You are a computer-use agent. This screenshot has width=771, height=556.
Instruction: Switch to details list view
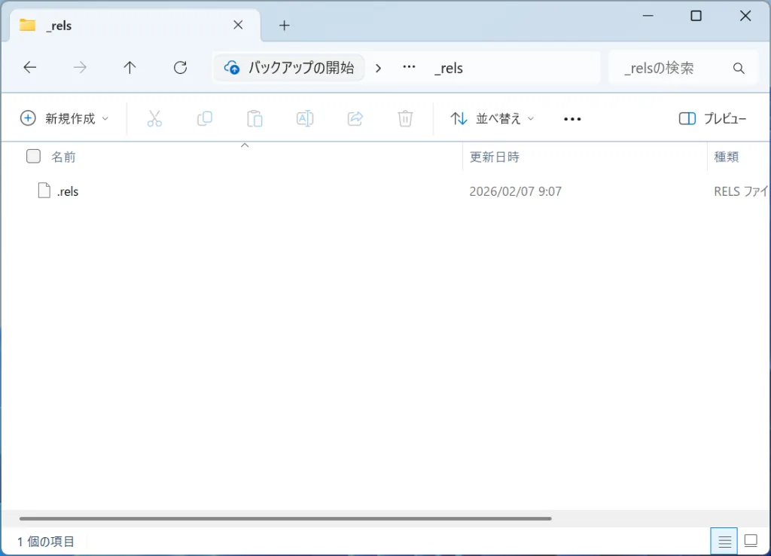pyautogui.click(x=724, y=541)
